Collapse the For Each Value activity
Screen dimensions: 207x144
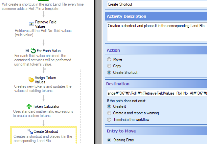coord(27,51)
